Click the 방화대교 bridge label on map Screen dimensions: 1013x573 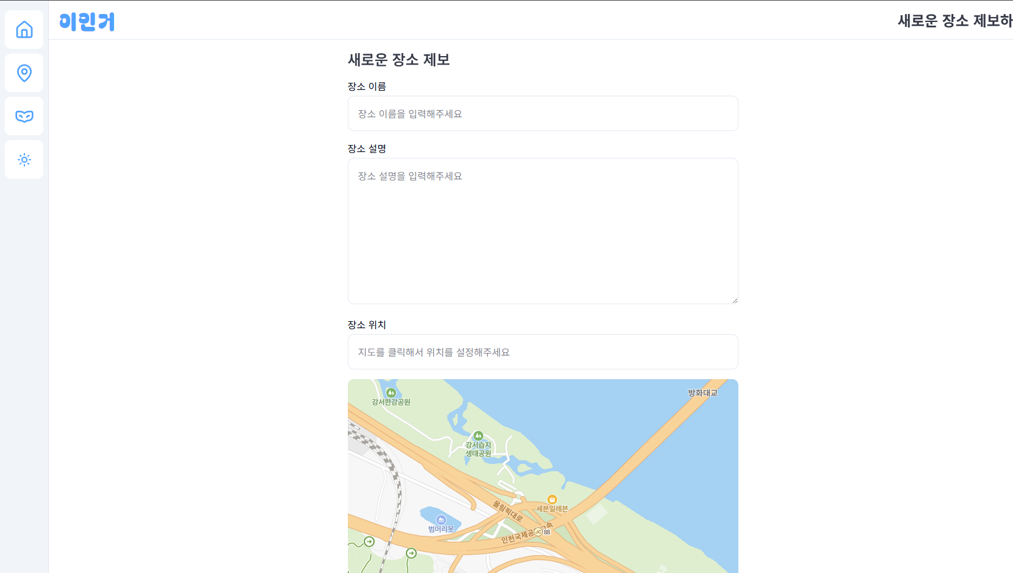702,393
